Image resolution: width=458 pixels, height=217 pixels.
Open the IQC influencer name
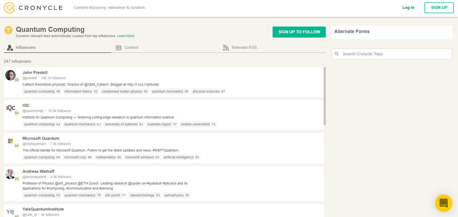click(x=26, y=105)
